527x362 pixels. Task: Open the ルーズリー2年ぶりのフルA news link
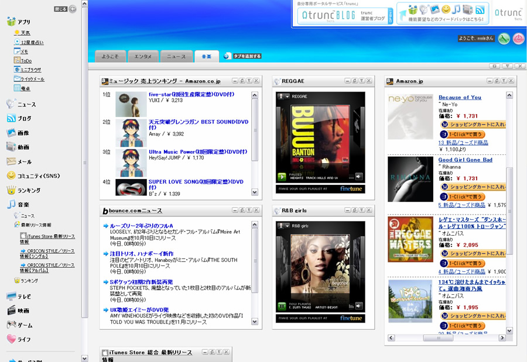click(142, 226)
